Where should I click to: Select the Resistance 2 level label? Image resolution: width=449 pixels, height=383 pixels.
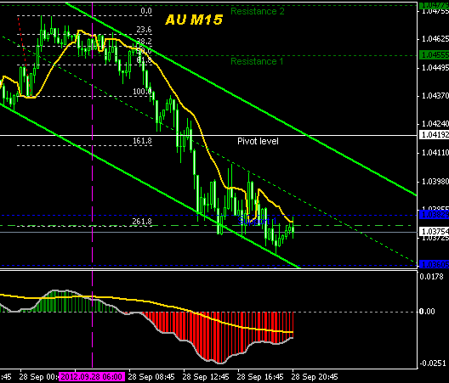tap(258, 11)
